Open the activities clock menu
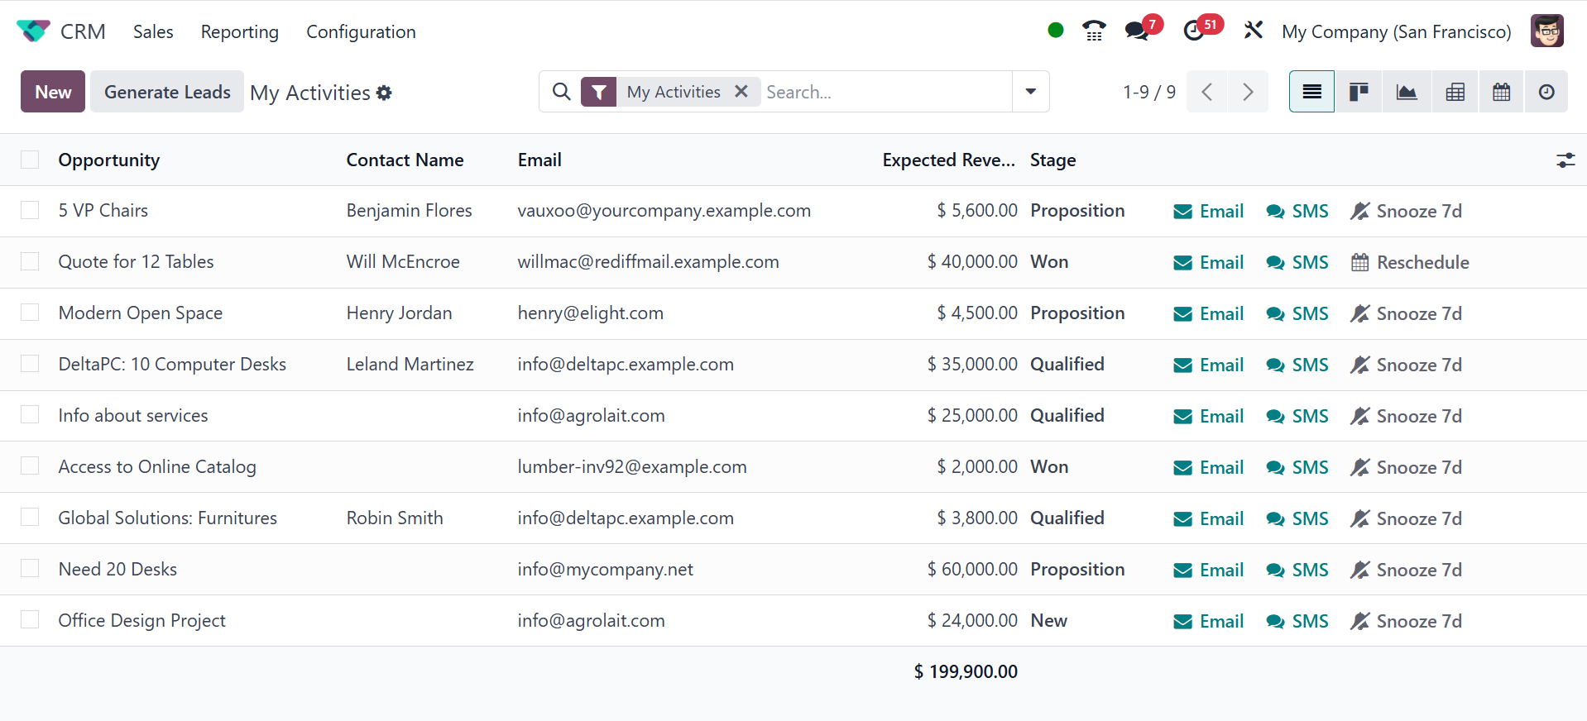The image size is (1587, 721). [x=1194, y=31]
